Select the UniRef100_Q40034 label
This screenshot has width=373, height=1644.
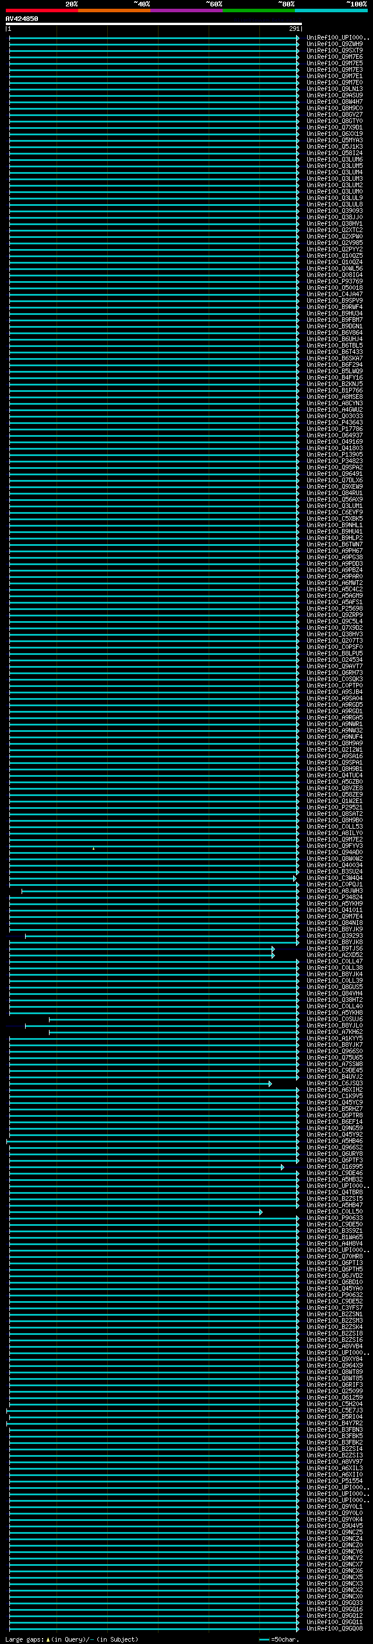(x=334, y=865)
